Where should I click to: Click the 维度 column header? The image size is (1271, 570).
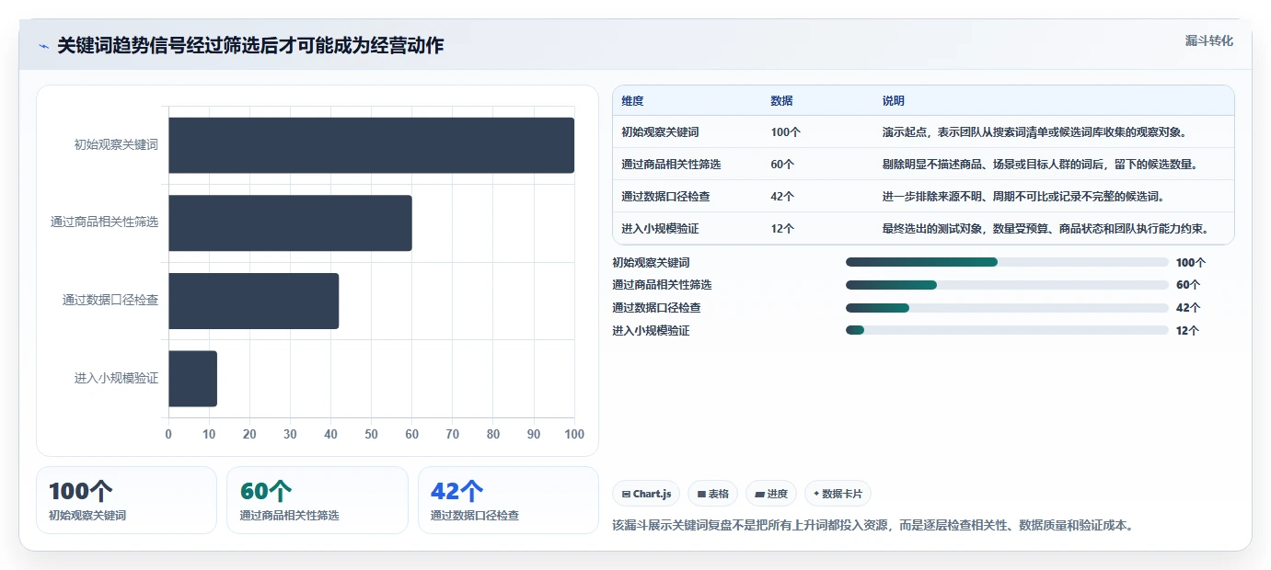click(x=632, y=101)
